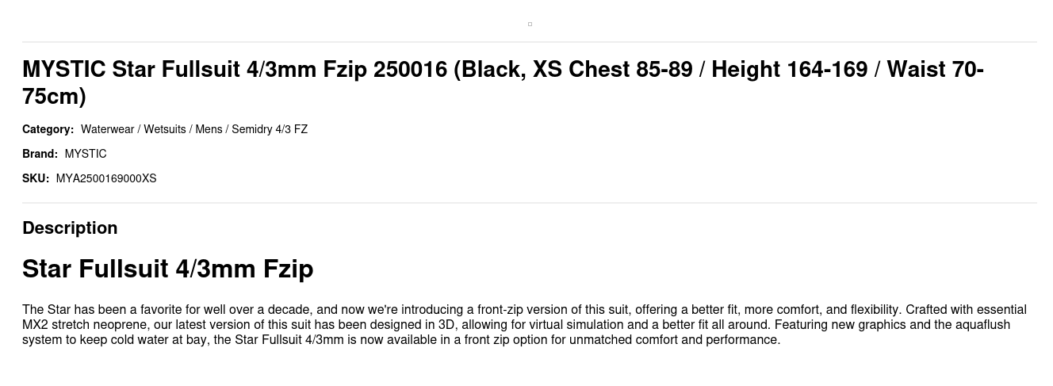Open the Wetsuits category breadcrumb
The height and width of the screenshot is (386, 1053).
[164, 129]
